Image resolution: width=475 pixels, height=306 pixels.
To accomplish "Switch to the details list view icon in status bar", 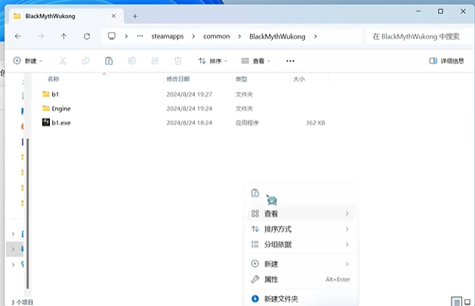I will click(456, 301).
